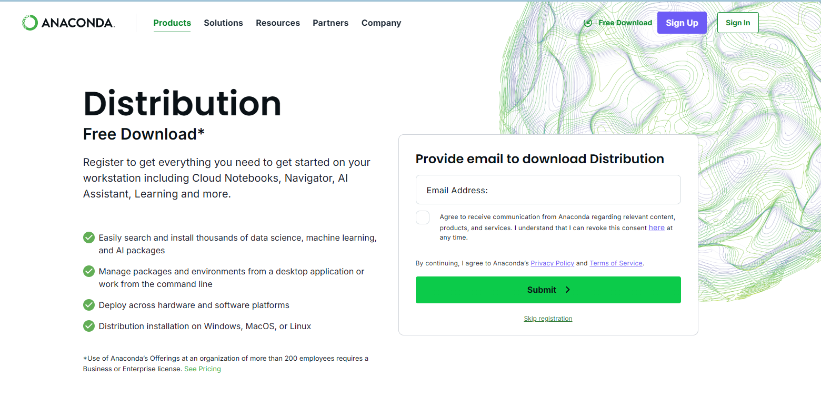The width and height of the screenshot is (821, 406).
Task: Click the arrow chevron inside Submit button
Action: coord(567,290)
